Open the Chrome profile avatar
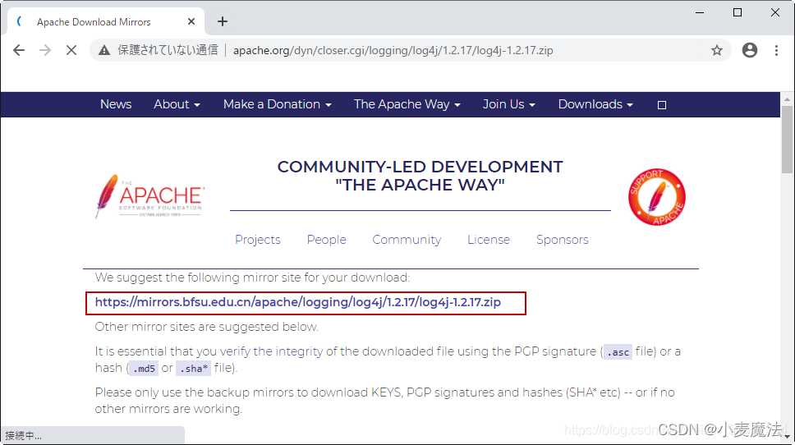This screenshot has width=795, height=445. pos(750,50)
